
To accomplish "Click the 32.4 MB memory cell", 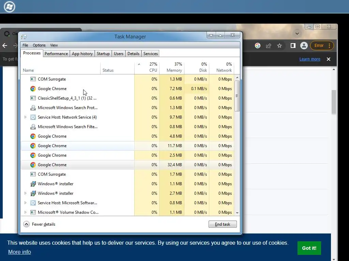I will pos(172,165).
